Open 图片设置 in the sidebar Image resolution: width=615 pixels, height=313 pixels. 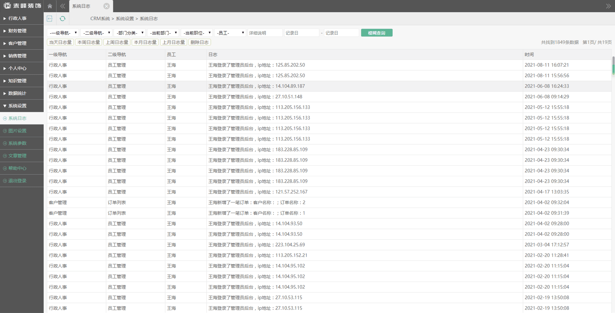[x=17, y=131]
